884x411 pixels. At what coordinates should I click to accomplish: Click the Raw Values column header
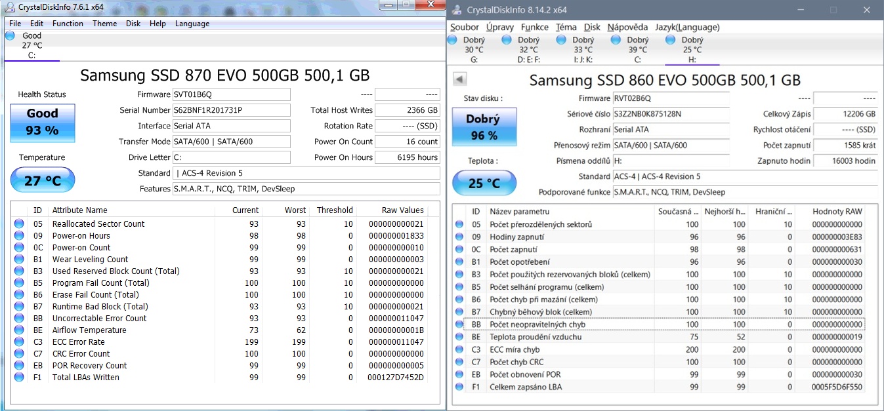coord(402,210)
